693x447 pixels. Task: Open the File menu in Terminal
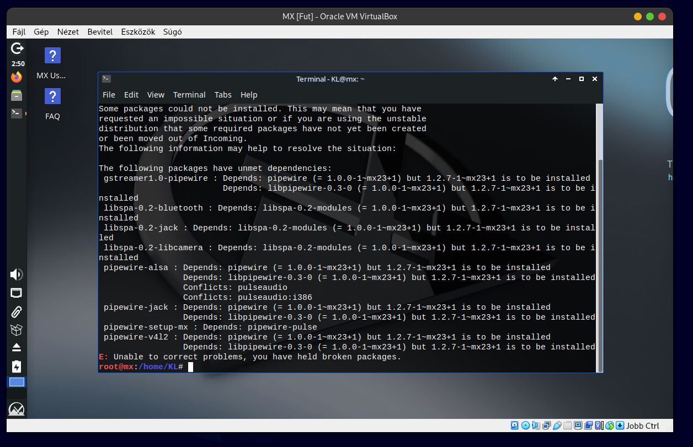click(x=109, y=95)
